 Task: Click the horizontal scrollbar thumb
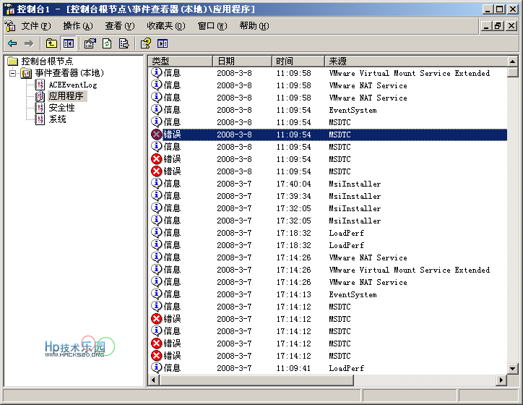tap(256, 380)
